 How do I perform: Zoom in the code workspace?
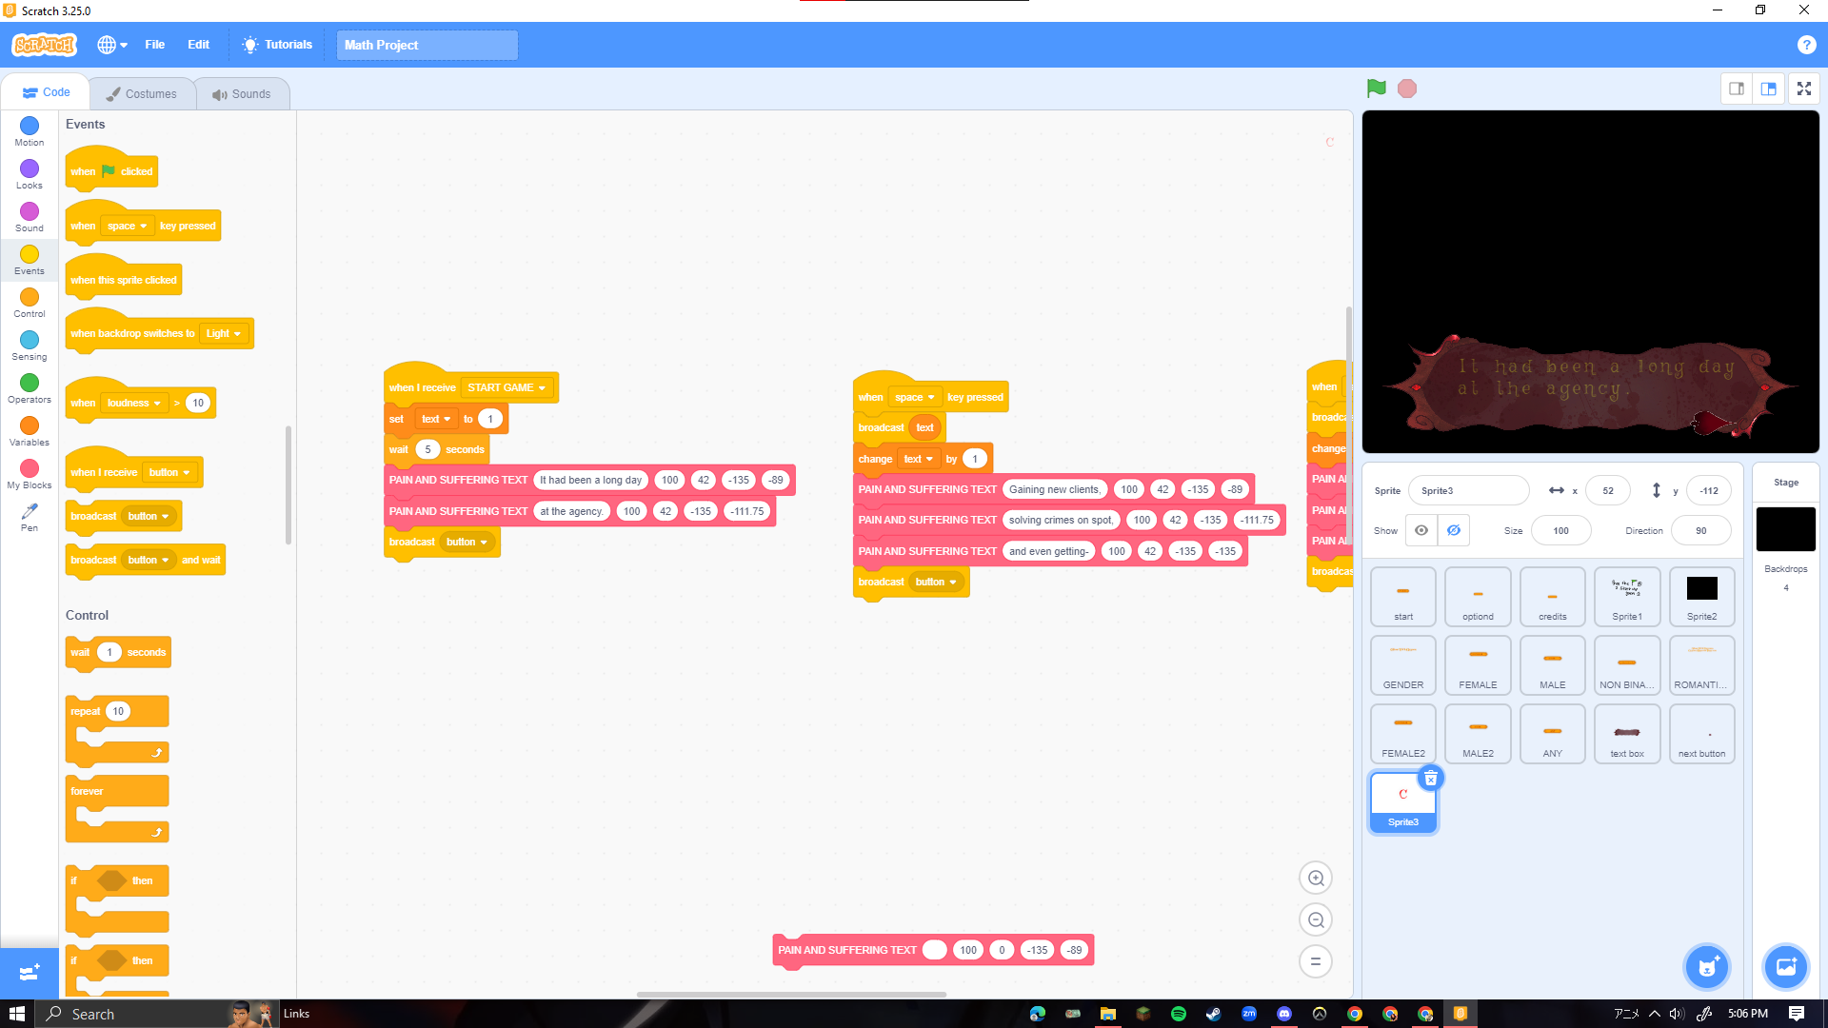(x=1316, y=879)
